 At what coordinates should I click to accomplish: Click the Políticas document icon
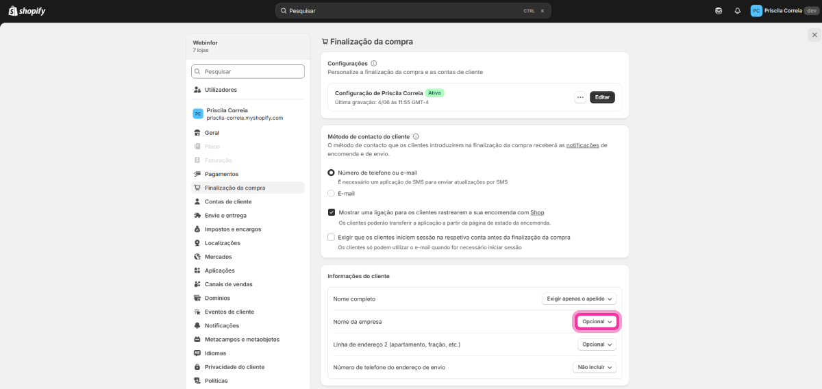197,381
